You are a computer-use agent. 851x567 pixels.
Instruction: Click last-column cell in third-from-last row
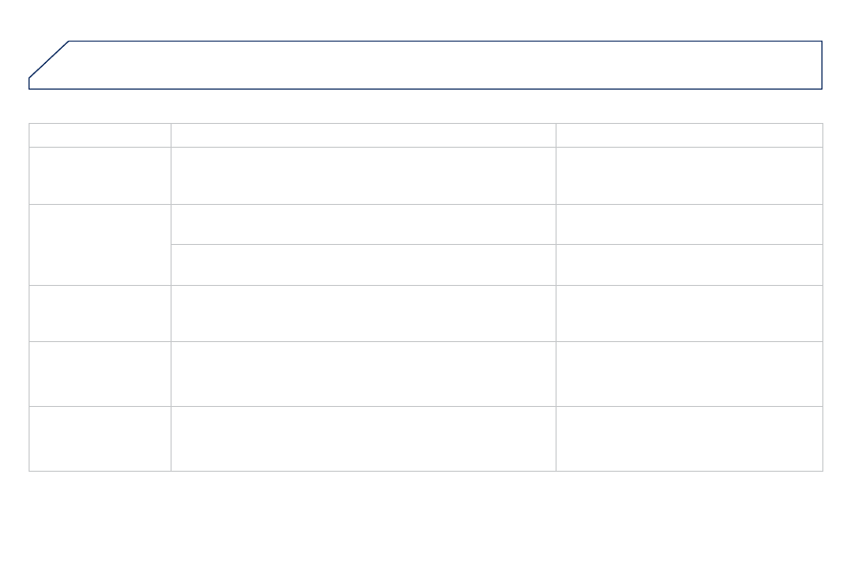(x=689, y=314)
